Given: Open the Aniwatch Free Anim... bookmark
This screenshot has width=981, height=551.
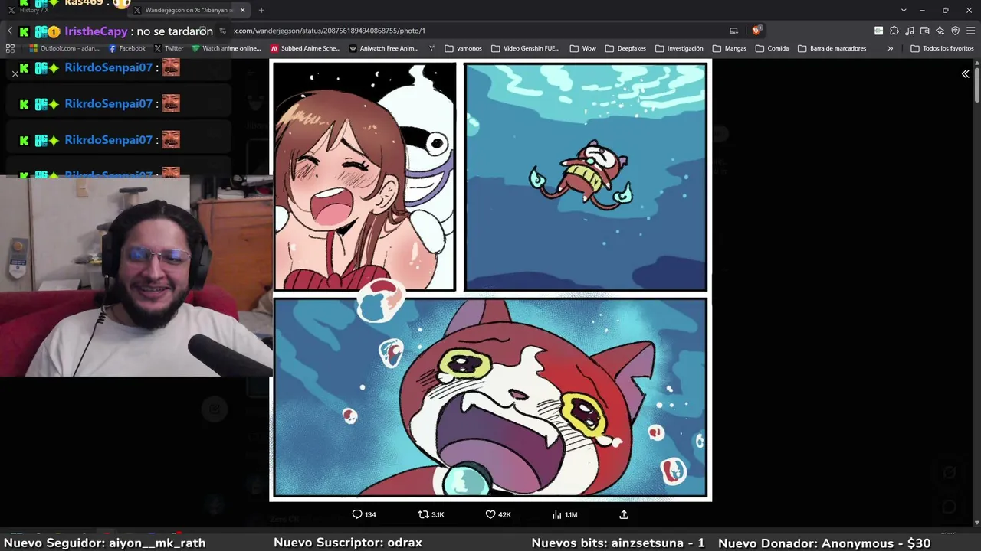Looking at the screenshot, I should (383, 48).
